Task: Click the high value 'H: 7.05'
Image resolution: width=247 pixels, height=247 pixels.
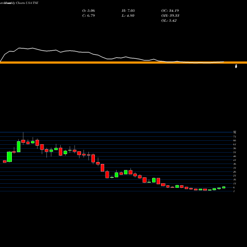Action: pyautogui.click(x=128, y=11)
